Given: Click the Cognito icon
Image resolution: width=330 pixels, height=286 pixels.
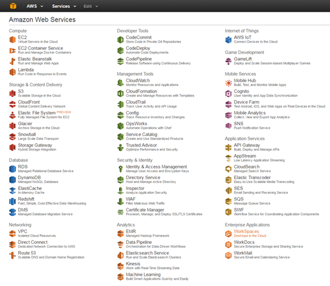Looking at the screenshot, I should 229,94.
